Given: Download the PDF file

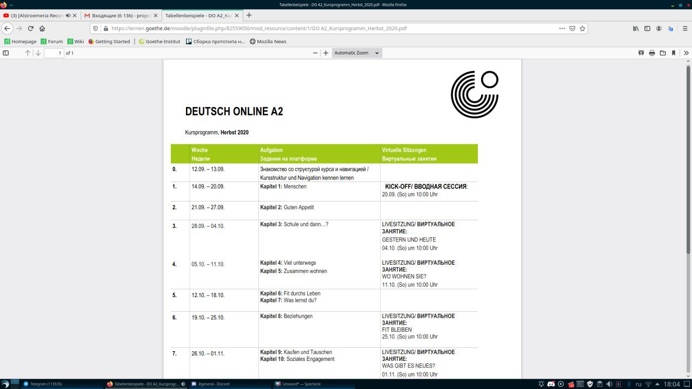Looking at the screenshot, I should pos(663,53).
